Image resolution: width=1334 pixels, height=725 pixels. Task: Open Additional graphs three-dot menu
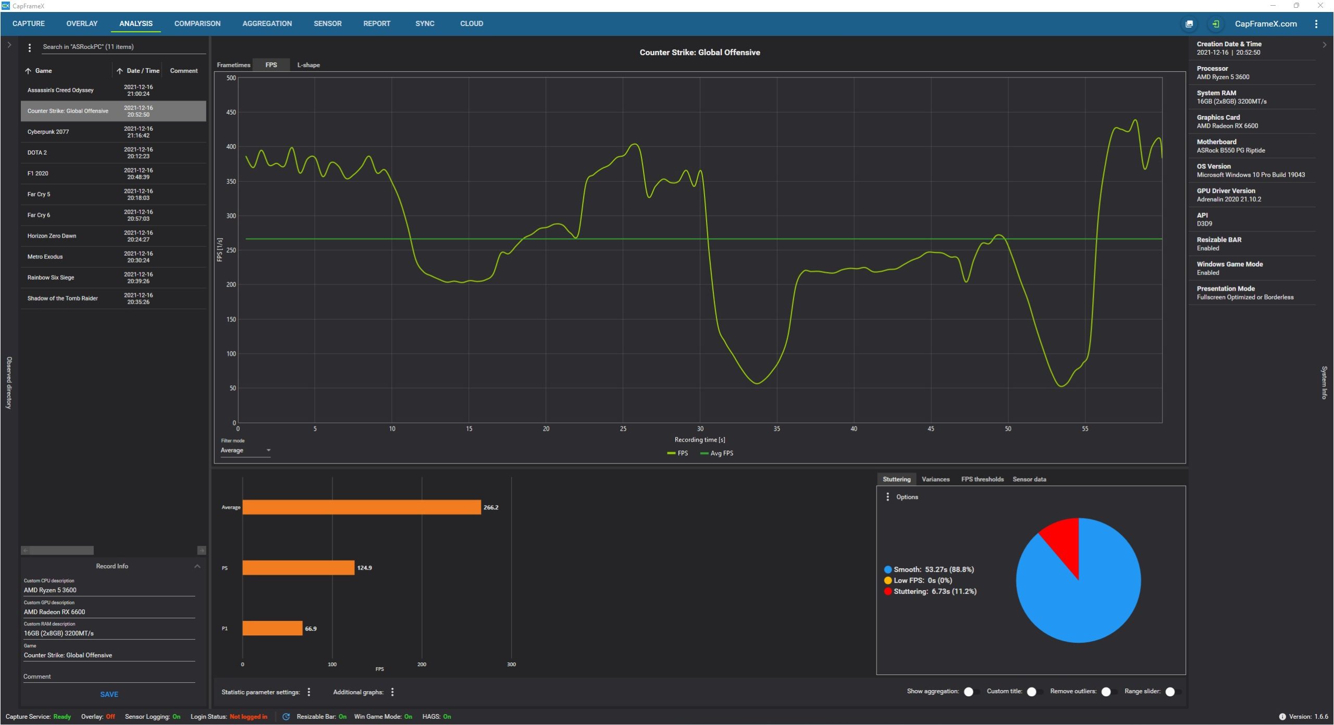(392, 692)
